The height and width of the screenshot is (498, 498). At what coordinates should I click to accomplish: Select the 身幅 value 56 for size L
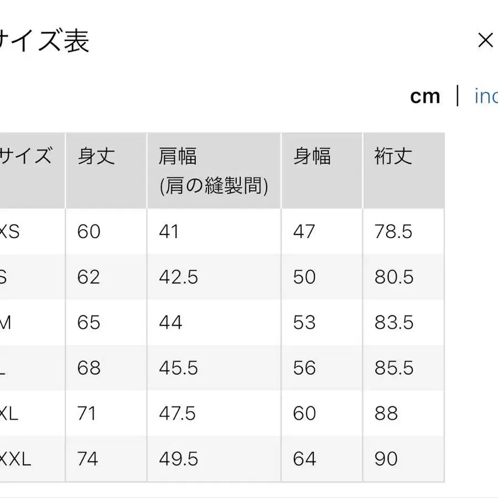(x=303, y=368)
